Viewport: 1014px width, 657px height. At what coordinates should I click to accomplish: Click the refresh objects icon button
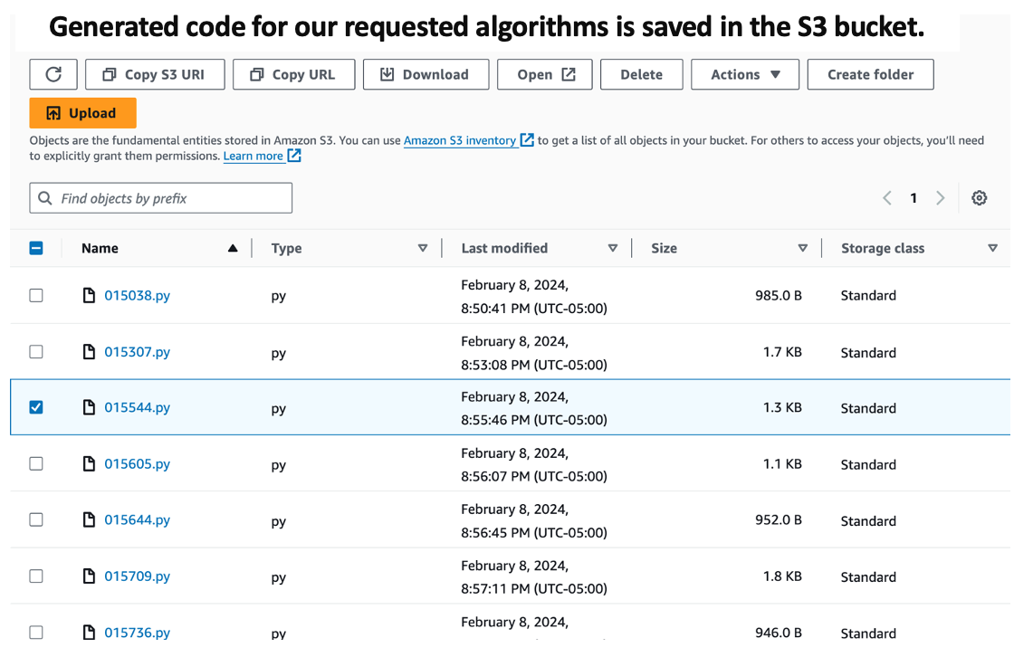pos(53,74)
